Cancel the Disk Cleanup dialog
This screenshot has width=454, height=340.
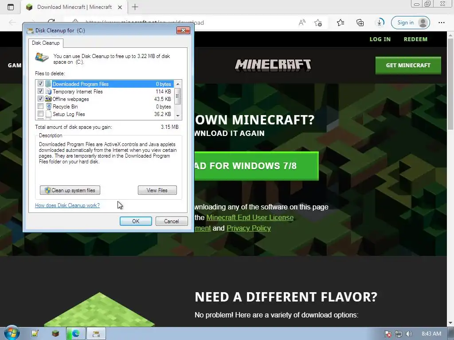[x=172, y=221]
